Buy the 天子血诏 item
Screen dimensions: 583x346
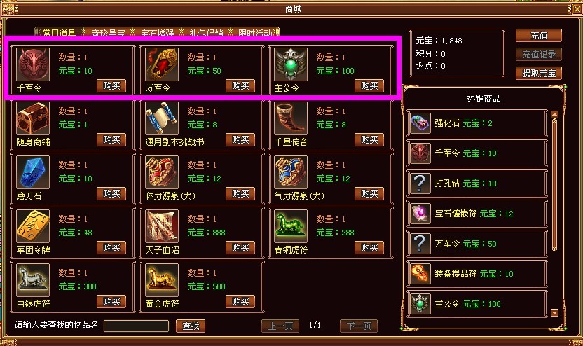click(x=240, y=247)
